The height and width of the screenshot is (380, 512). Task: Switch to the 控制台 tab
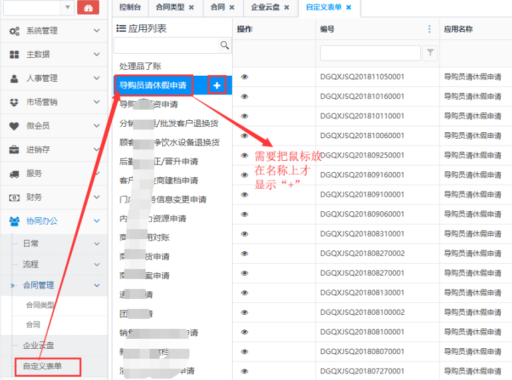click(x=130, y=7)
